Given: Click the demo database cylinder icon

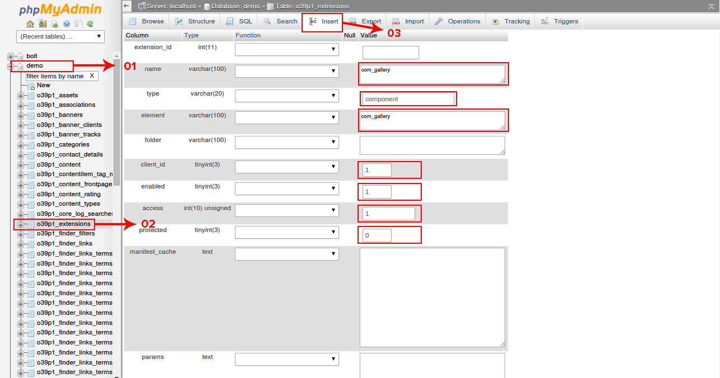Looking at the screenshot, I should pyautogui.click(x=21, y=66).
